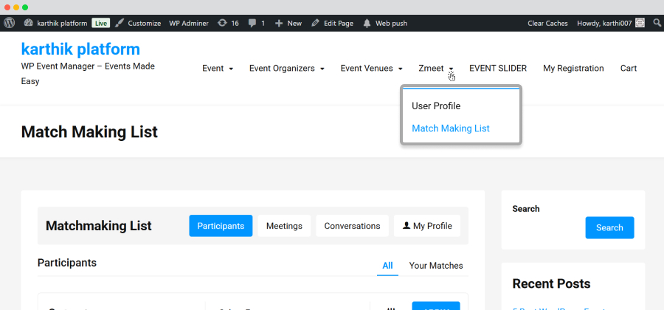
Task: Click the macOS green fullscreen button
Action: tap(25, 7)
